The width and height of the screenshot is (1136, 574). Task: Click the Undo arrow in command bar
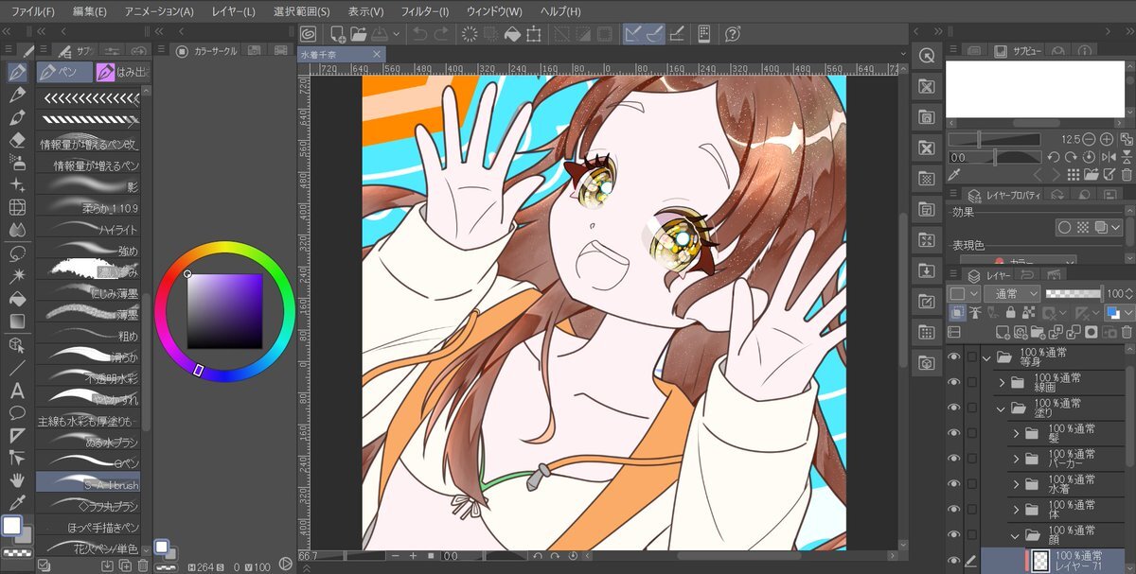(x=419, y=34)
